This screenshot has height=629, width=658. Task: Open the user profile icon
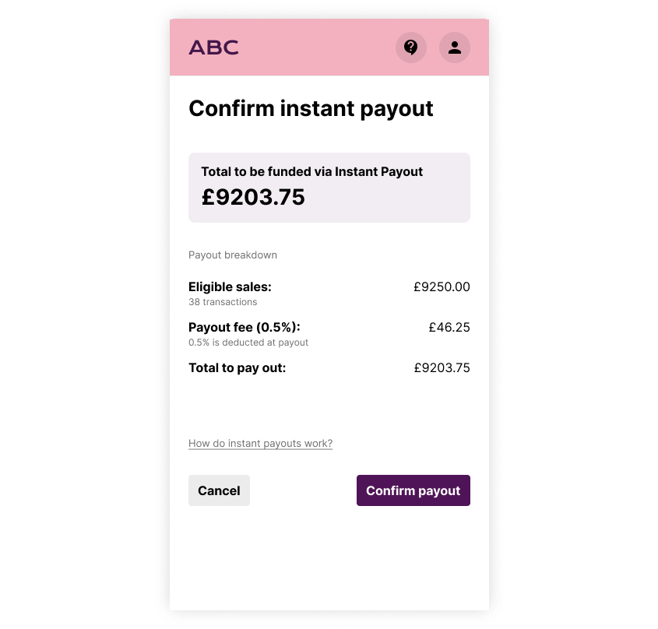coord(455,47)
